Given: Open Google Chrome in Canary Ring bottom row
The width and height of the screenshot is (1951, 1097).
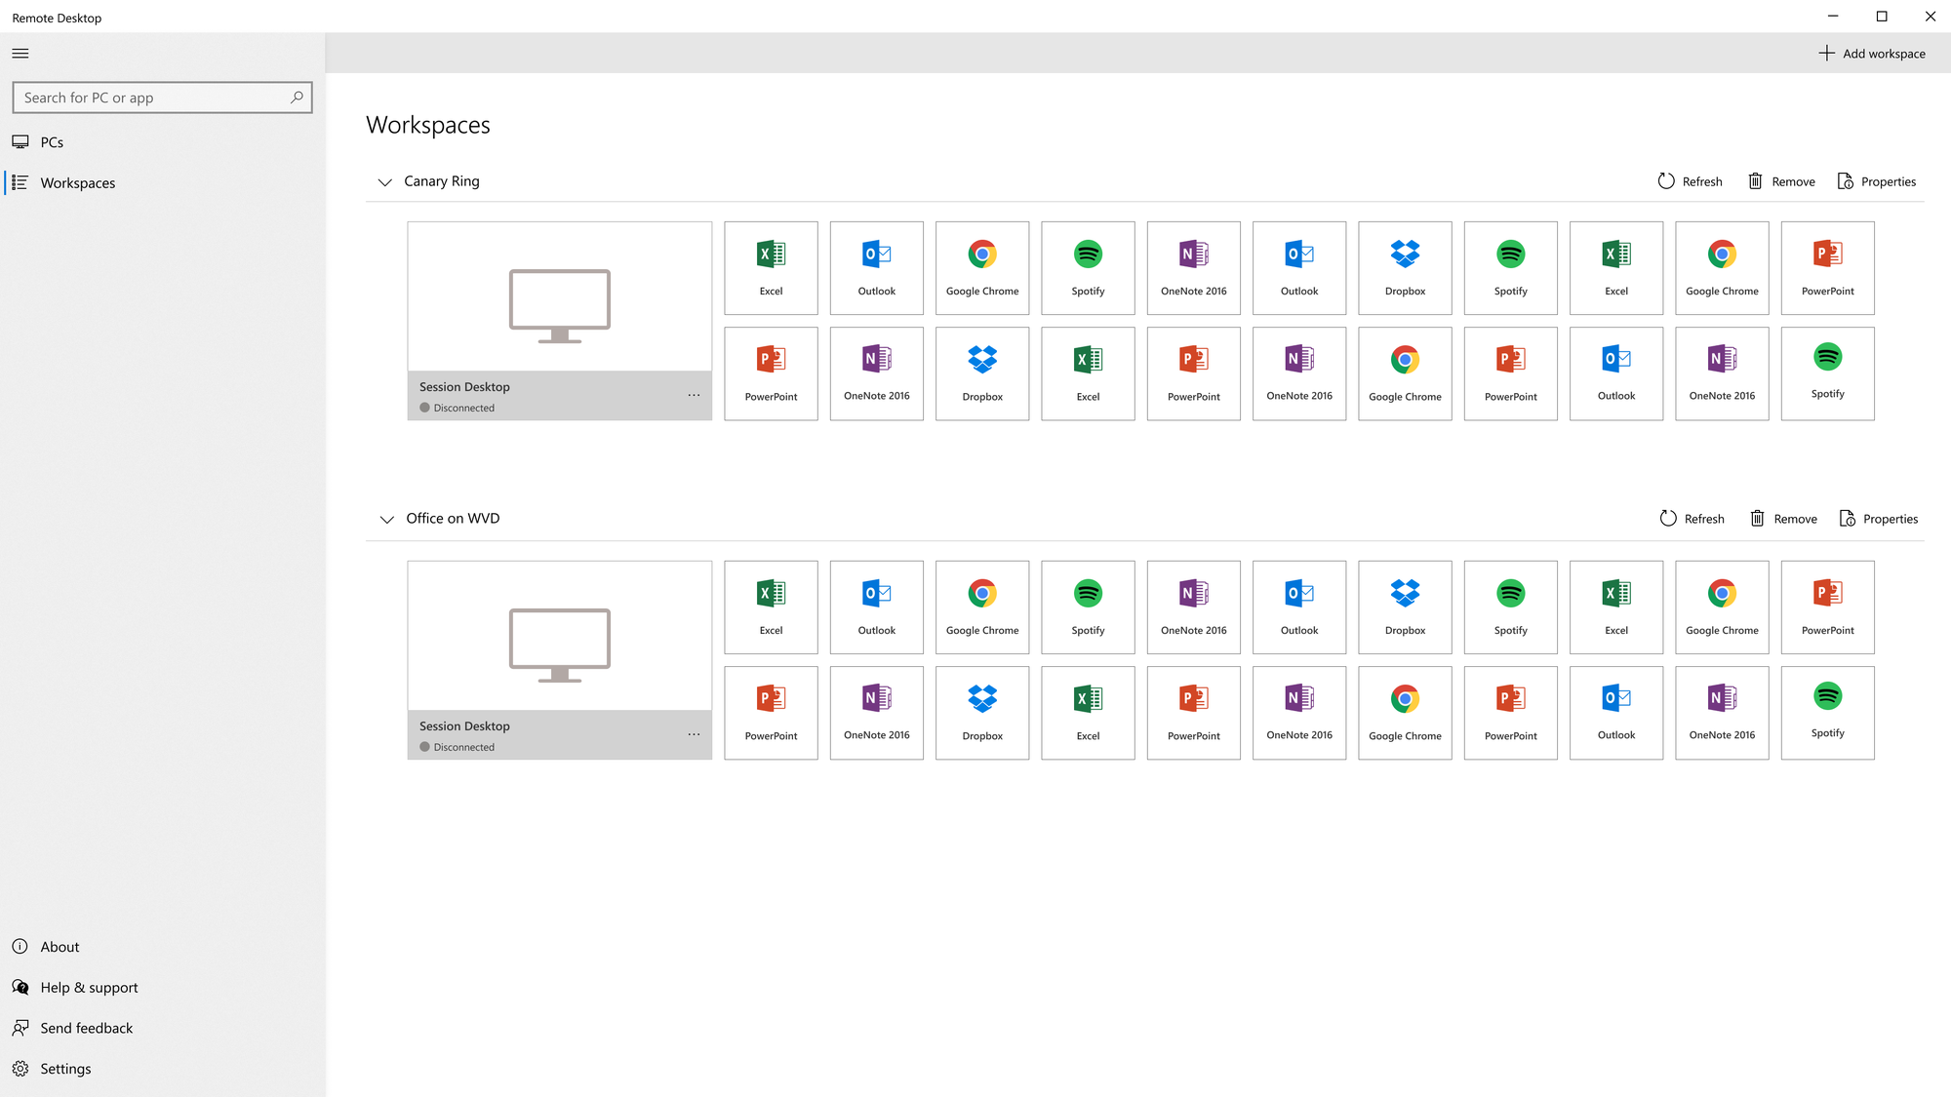Looking at the screenshot, I should tap(1405, 373).
